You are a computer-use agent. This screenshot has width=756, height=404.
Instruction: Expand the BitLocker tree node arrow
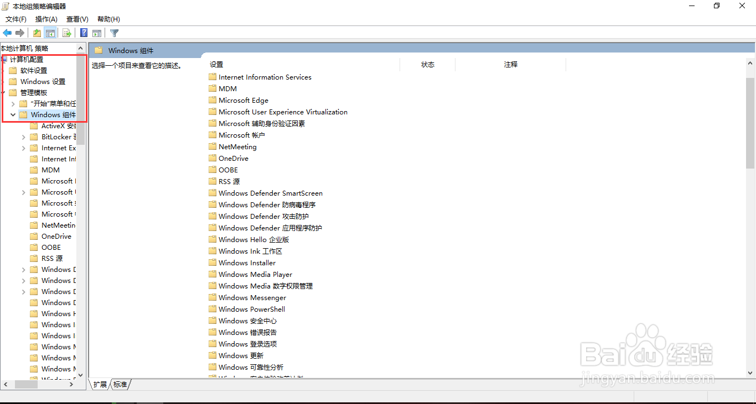tap(24, 137)
